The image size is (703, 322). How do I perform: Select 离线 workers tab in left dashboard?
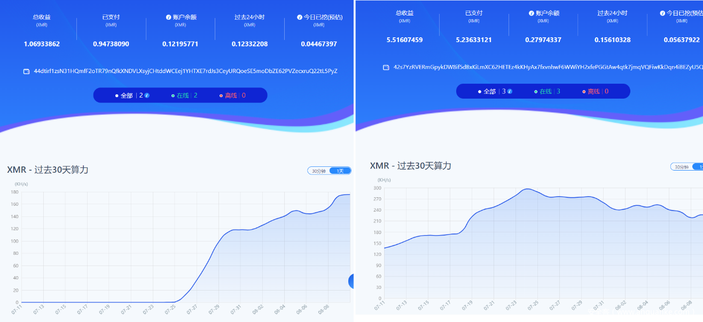click(x=231, y=95)
